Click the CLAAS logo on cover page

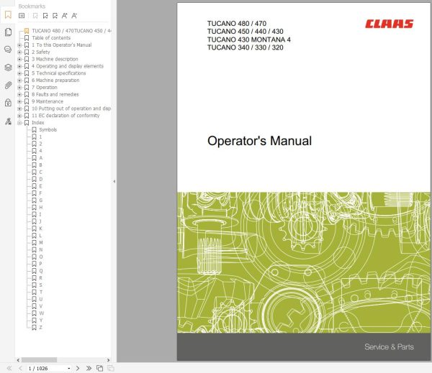tap(390, 24)
